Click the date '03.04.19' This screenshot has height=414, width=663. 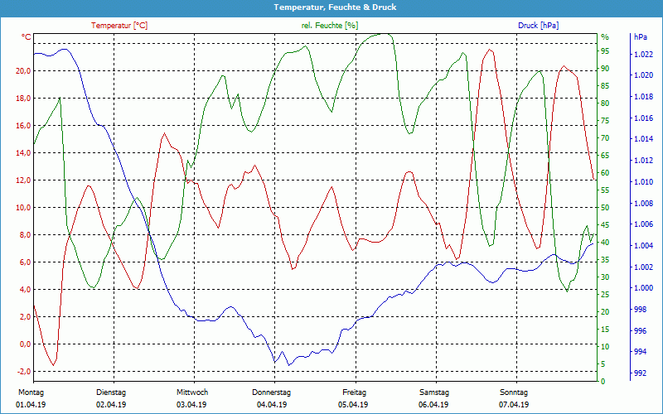tap(191, 405)
